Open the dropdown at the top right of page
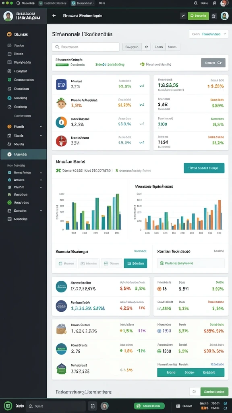This screenshot has height=413, width=232. [x=209, y=34]
